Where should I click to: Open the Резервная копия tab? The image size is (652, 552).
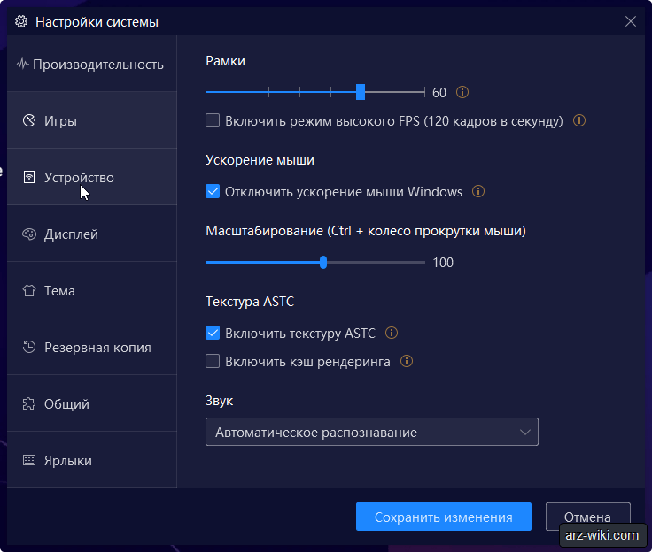coord(92,347)
